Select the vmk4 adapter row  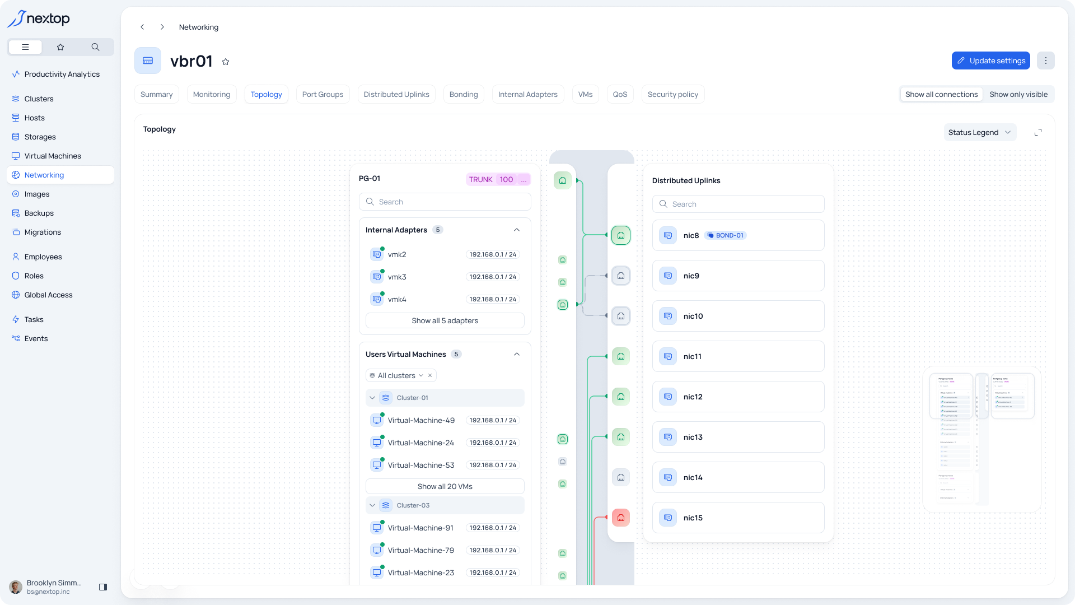click(445, 299)
